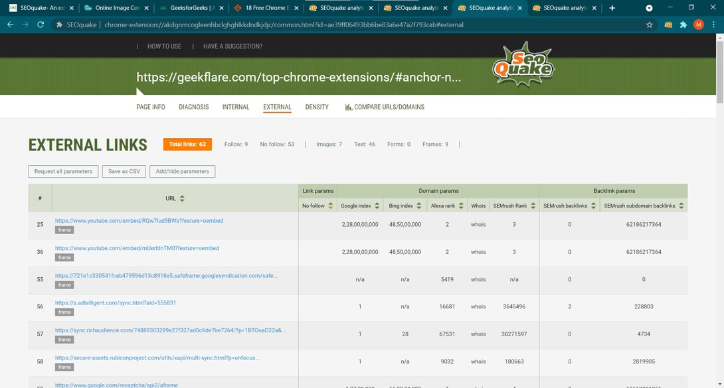Close the active SEOquake analytics tab
Image resolution: width=724 pixels, height=388 pixels.
point(520,8)
